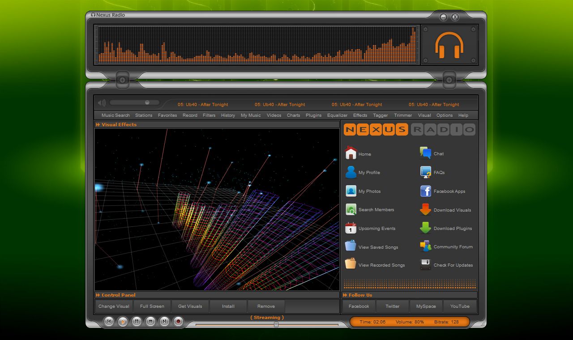Open the Help menu
573x340 pixels.
pyautogui.click(x=463, y=115)
